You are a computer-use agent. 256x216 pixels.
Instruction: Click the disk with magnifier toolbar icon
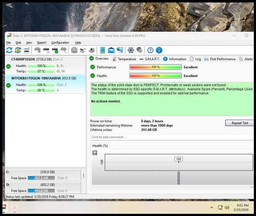click(x=64, y=50)
